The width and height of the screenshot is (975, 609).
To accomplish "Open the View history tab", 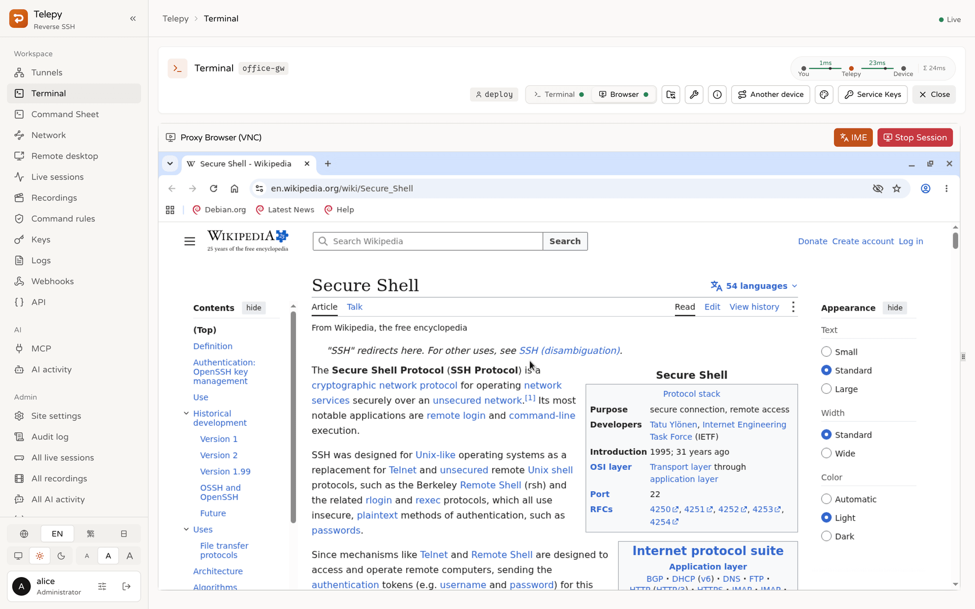I will [754, 307].
